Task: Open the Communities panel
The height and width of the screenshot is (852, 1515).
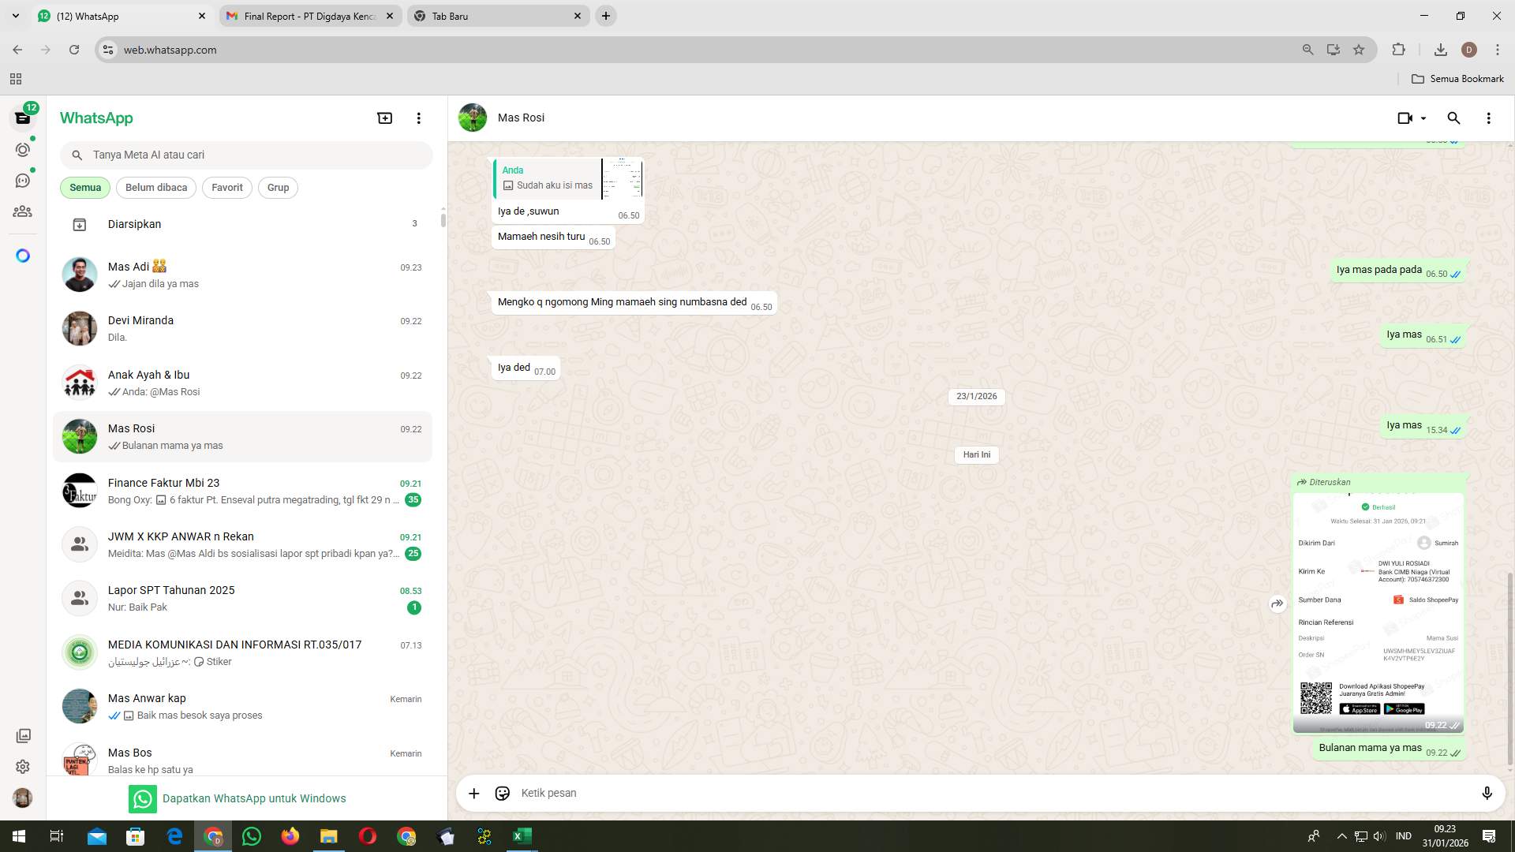Action: [x=23, y=211]
